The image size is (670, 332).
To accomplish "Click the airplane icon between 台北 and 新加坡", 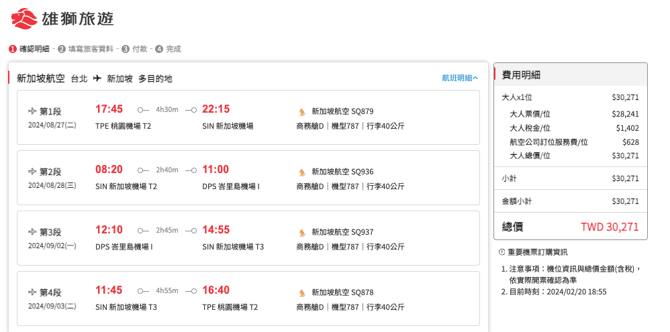I will point(97,78).
